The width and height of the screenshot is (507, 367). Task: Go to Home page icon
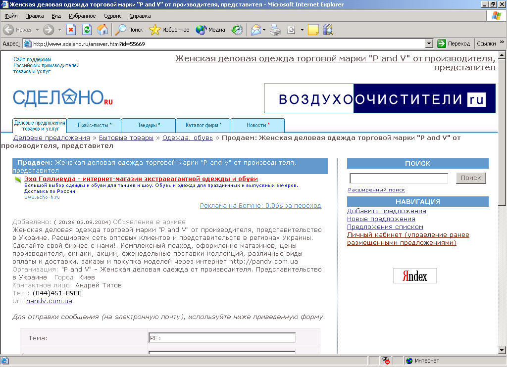pyautogui.click(x=103, y=30)
